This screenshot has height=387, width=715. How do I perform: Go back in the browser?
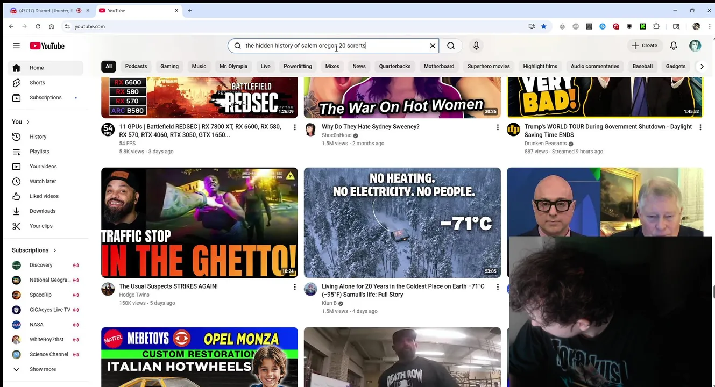point(11,26)
